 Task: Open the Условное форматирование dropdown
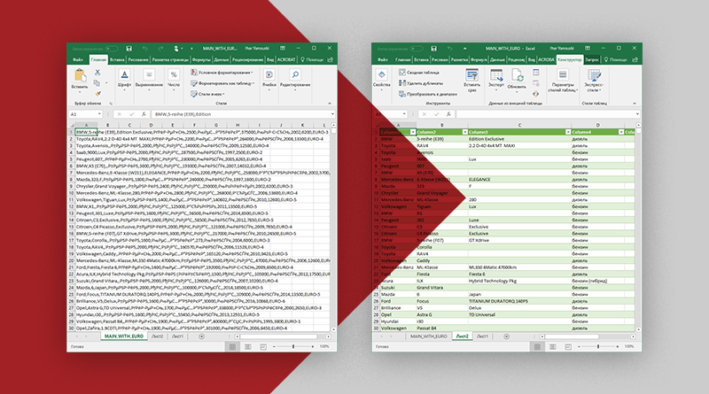pyautogui.click(x=222, y=73)
